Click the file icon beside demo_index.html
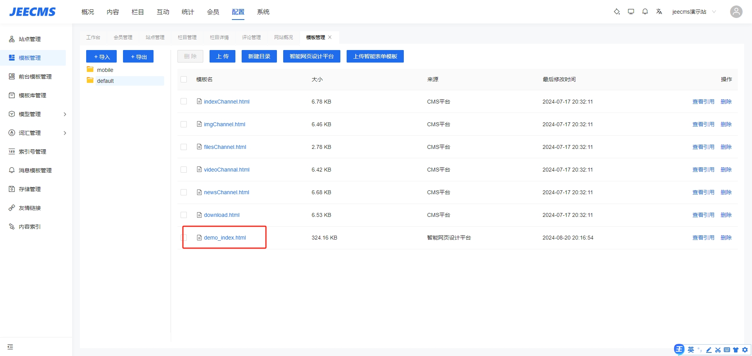Image resolution: width=752 pixels, height=356 pixels. tap(199, 238)
